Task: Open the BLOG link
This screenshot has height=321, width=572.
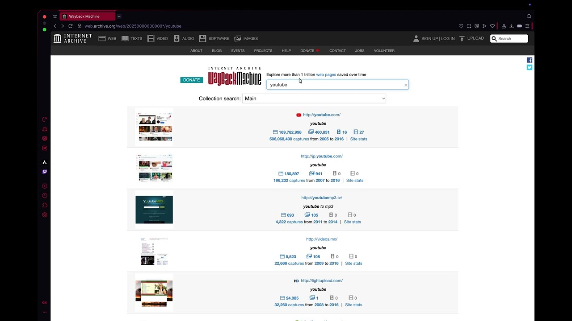Action: 217,50
